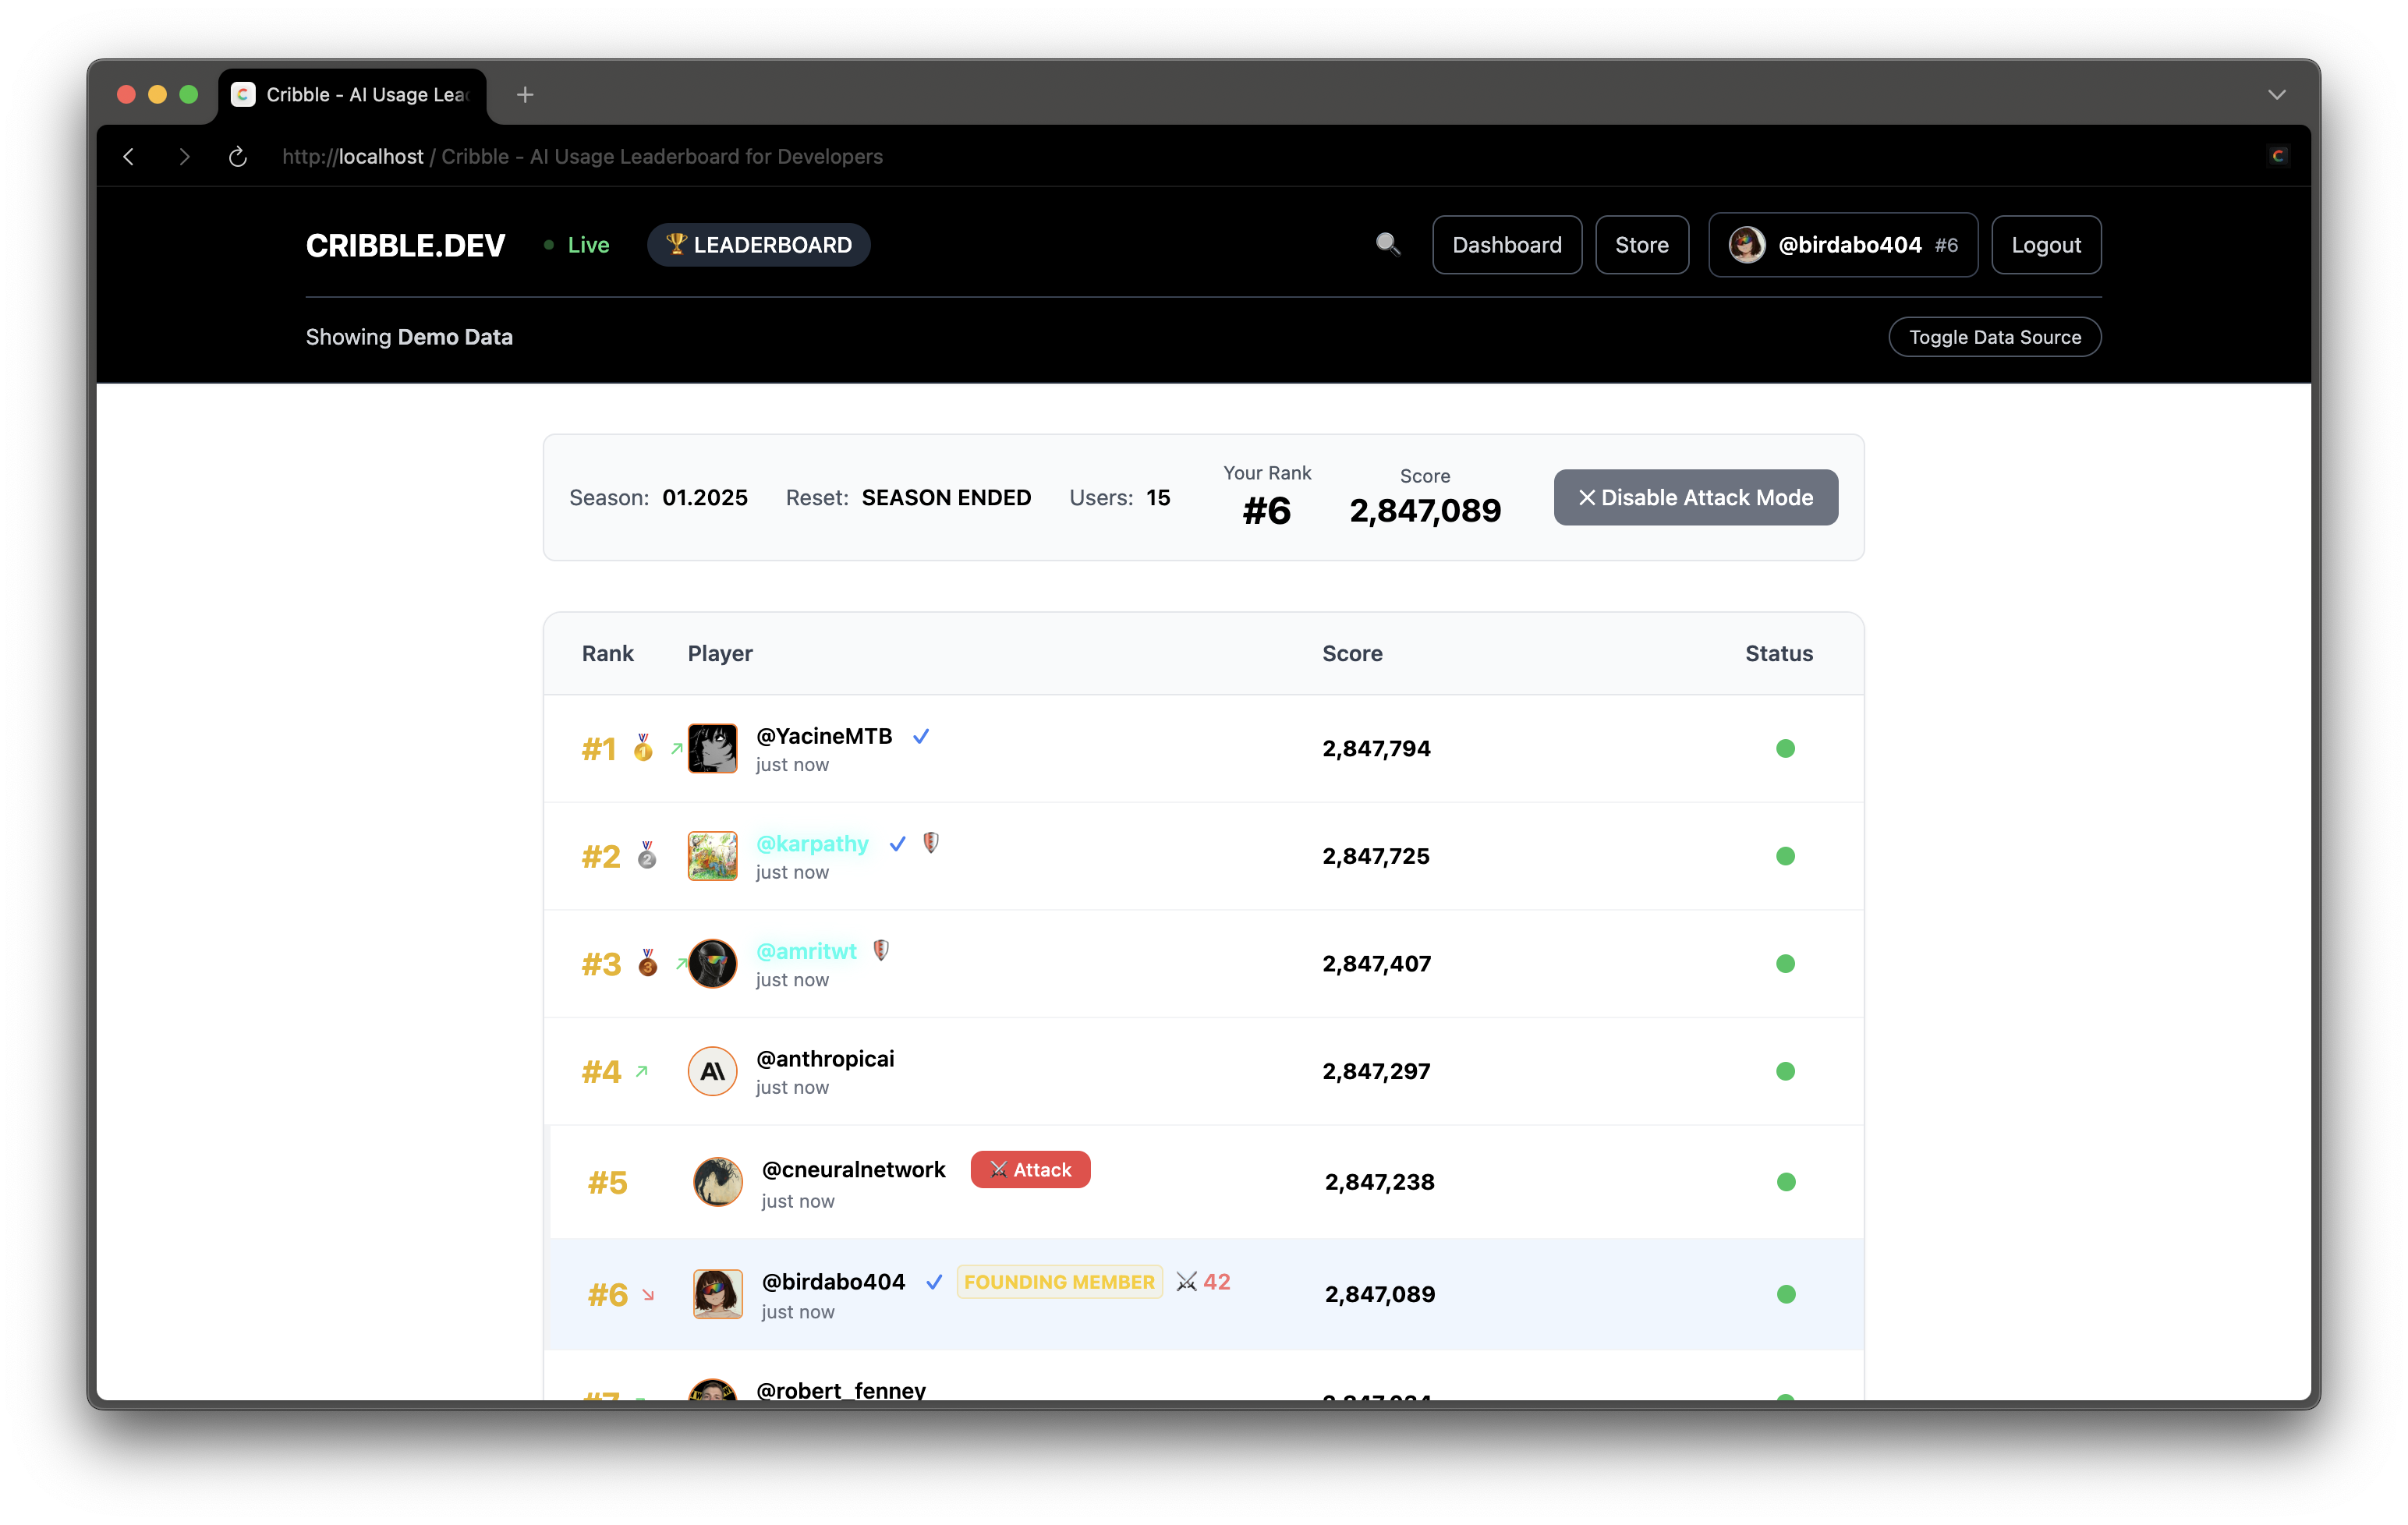Click the Rank column header
This screenshot has width=2408, height=1525.
pos(607,653)
